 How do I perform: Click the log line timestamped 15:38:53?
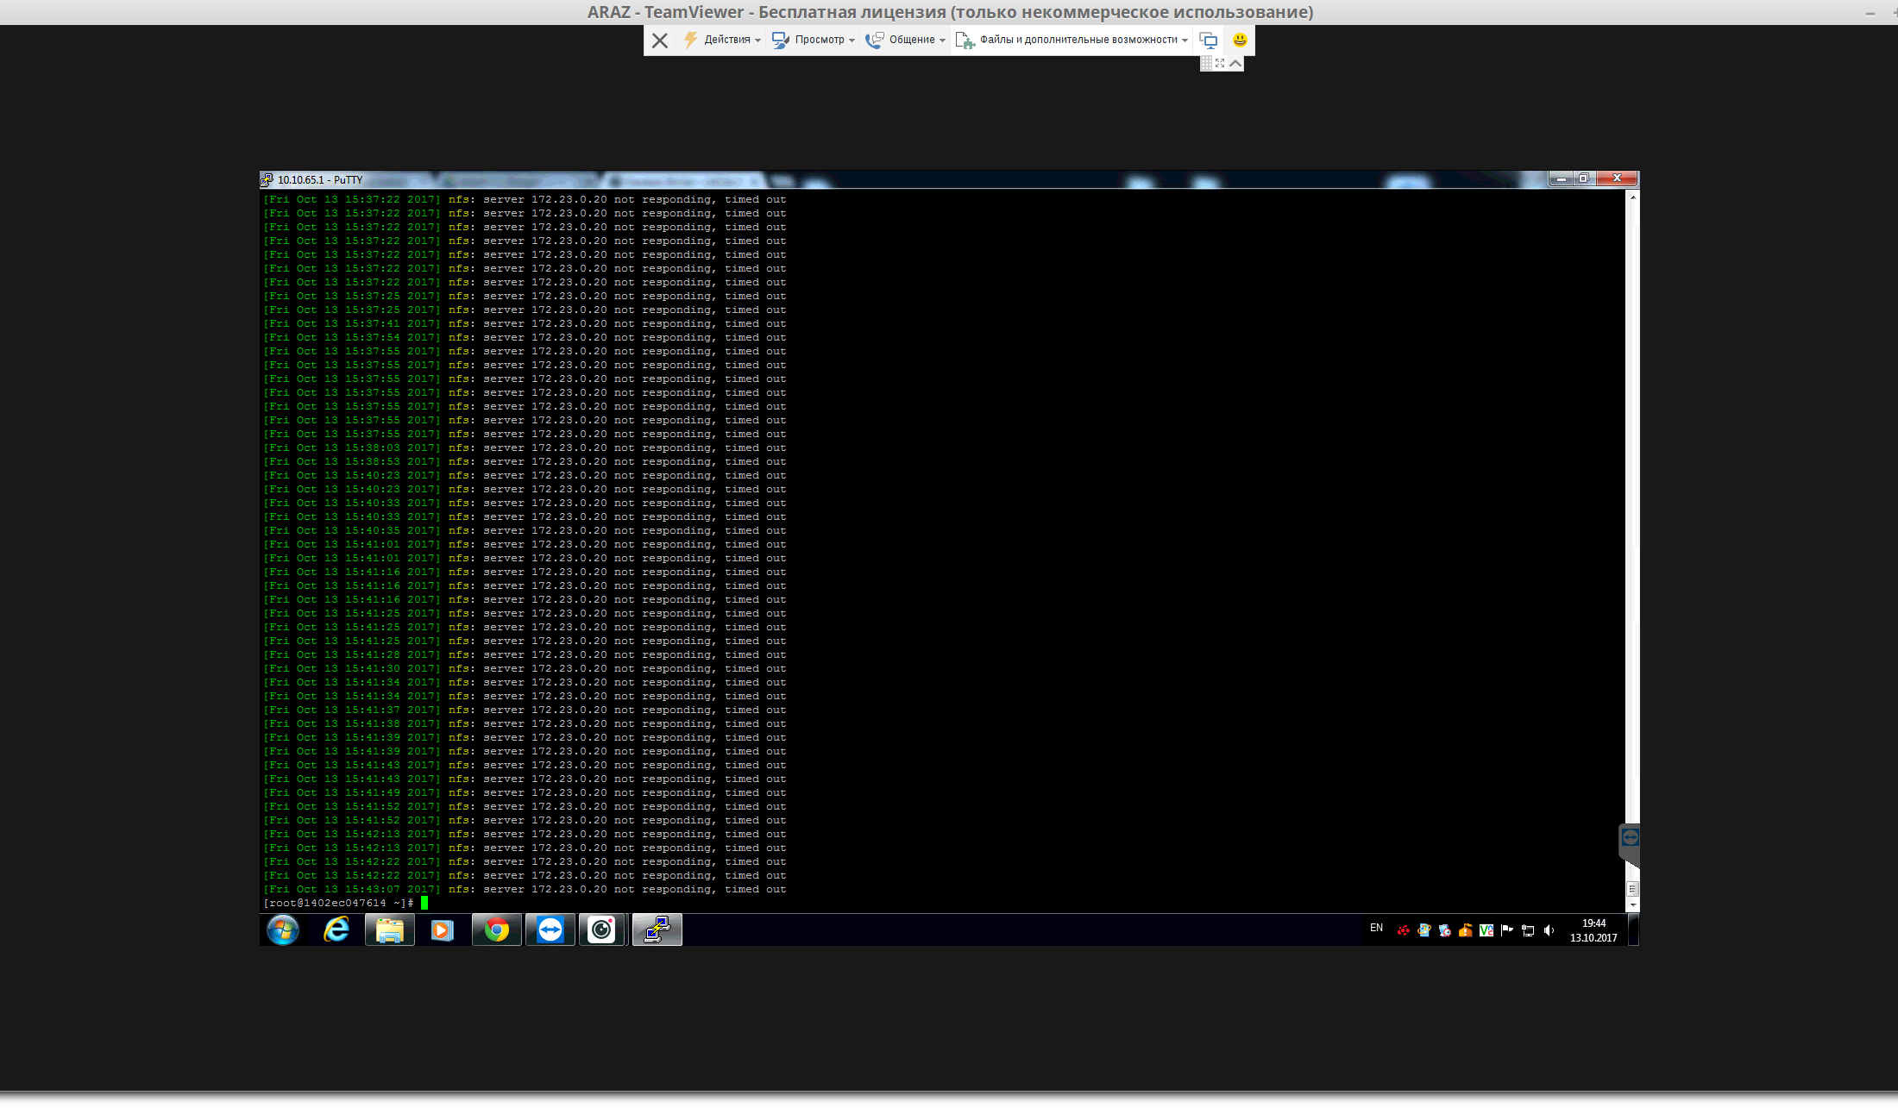click(x=525, y=461)
